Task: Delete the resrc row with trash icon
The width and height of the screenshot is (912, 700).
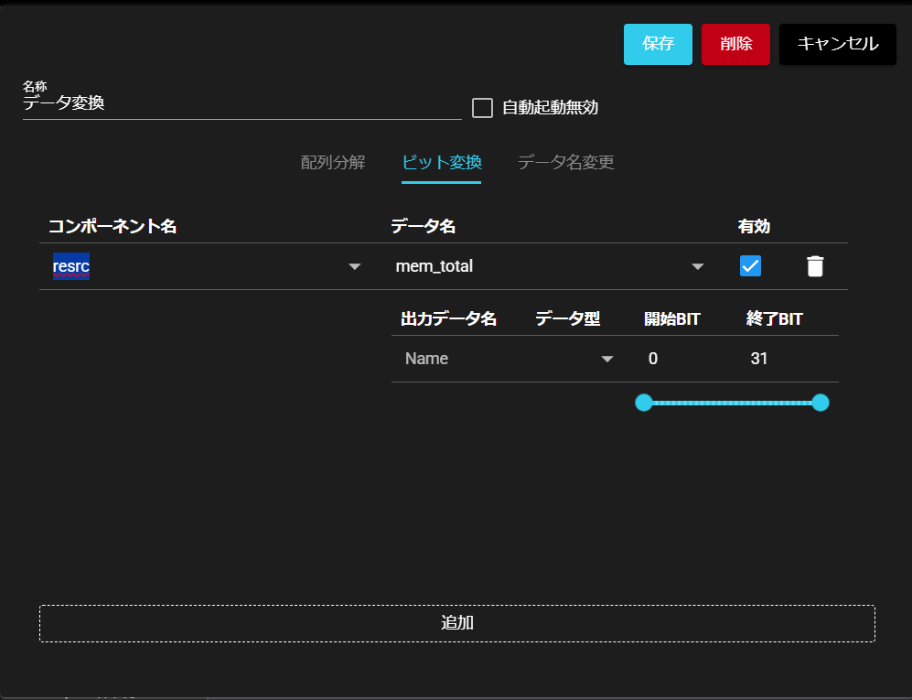Action: pyautogui.click(x=814, y=266)
